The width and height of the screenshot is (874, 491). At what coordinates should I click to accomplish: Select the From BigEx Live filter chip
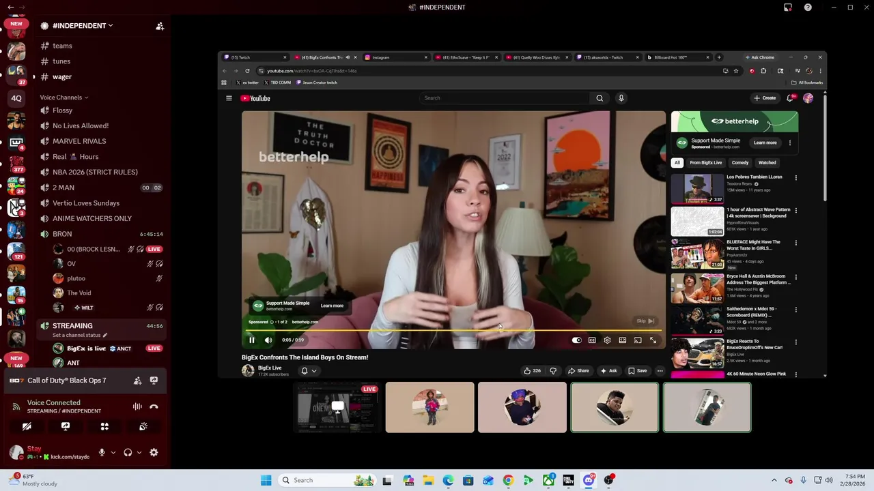pos(705,162)
